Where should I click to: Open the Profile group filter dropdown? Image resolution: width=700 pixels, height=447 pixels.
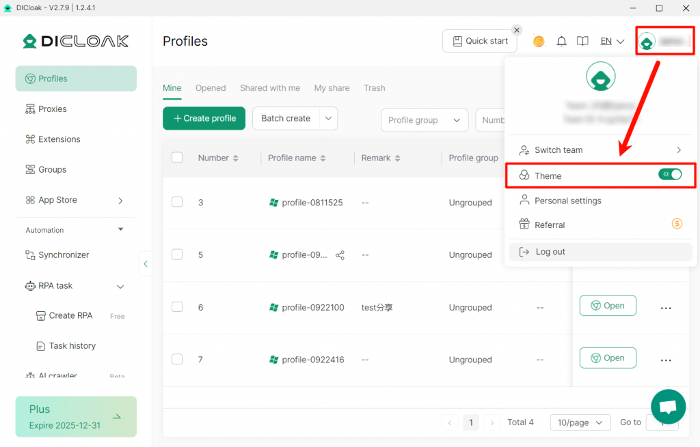[x=424, y=120]
